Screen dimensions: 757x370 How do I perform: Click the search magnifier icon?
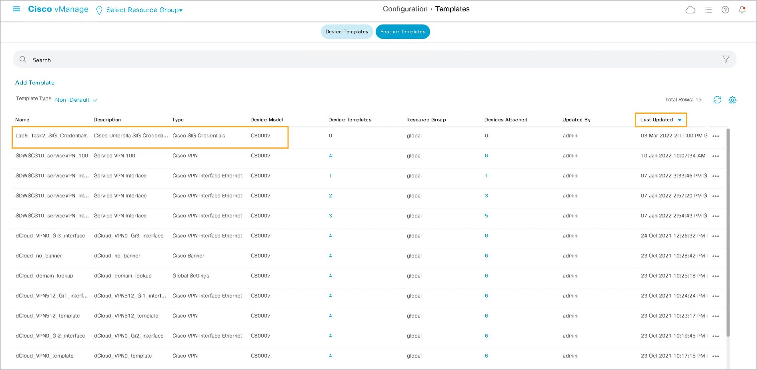[x=23, y=59]
